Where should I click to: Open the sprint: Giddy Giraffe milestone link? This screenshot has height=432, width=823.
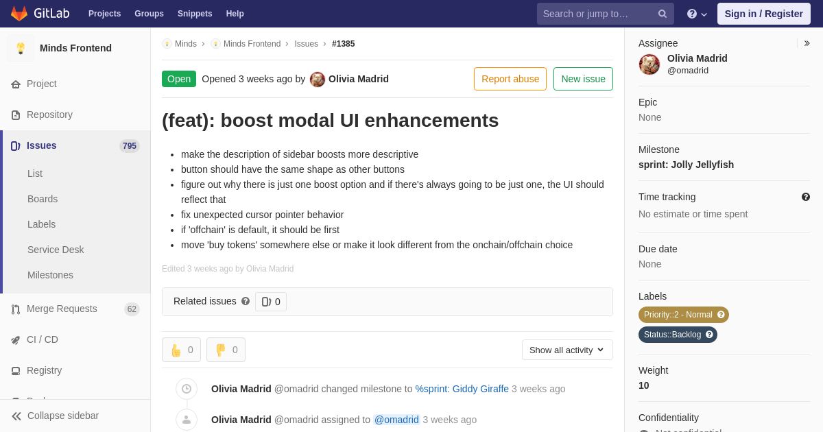tap(462, 389)
